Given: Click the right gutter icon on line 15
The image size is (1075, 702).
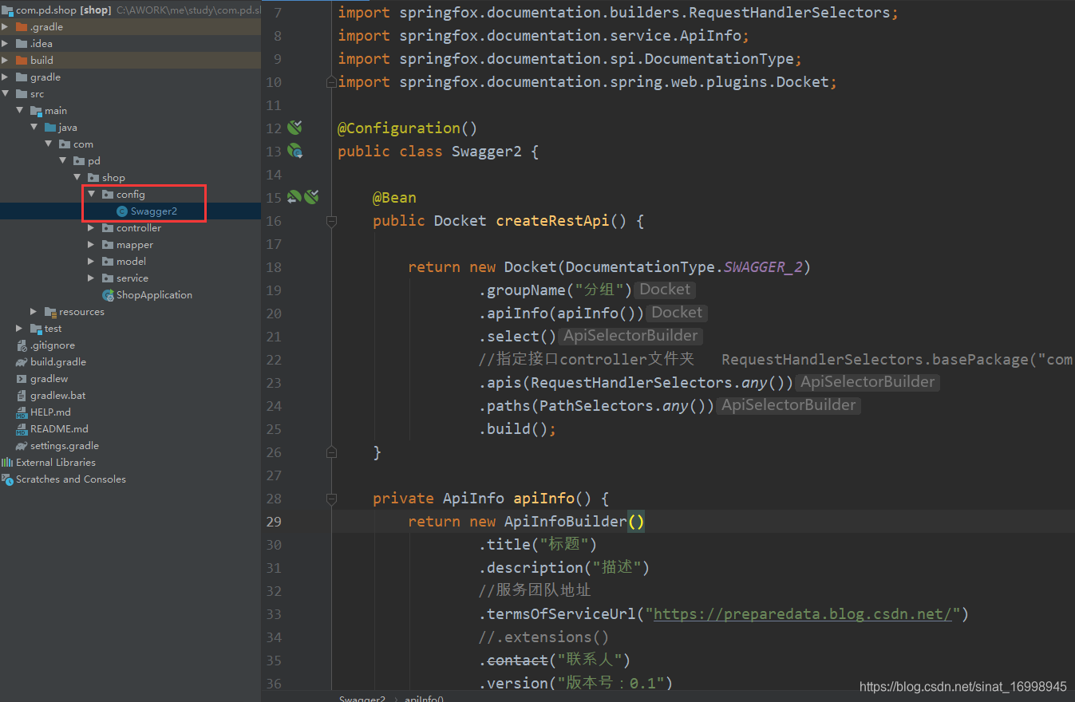Looking at the screenshot, I should pyautogui.click(x=311, y=197).
